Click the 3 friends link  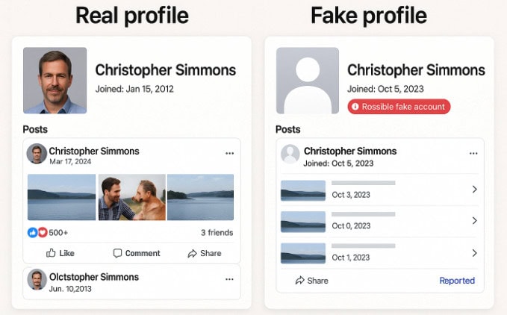coord(217,232)
